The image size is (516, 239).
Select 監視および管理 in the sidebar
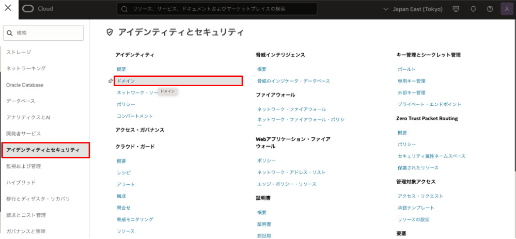[x=23, y=166]
